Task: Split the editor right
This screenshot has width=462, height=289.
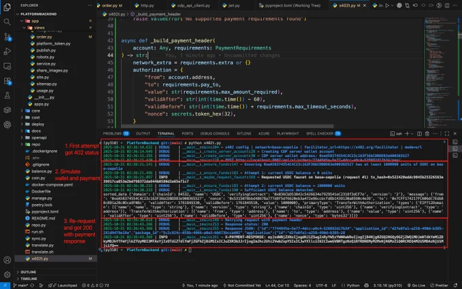Action: [447, 5]
